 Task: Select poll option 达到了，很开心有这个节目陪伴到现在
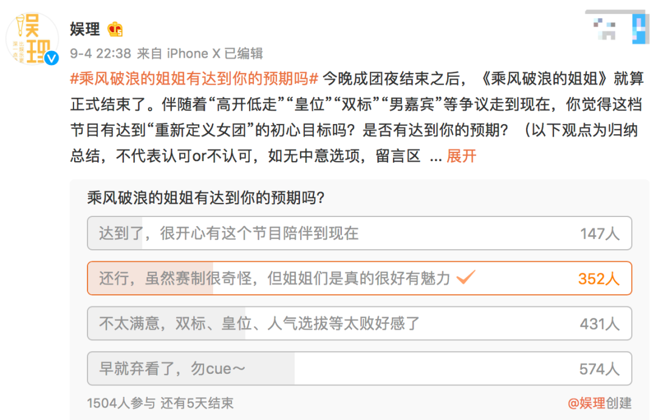pyautogui.click(x=360, y=233)
